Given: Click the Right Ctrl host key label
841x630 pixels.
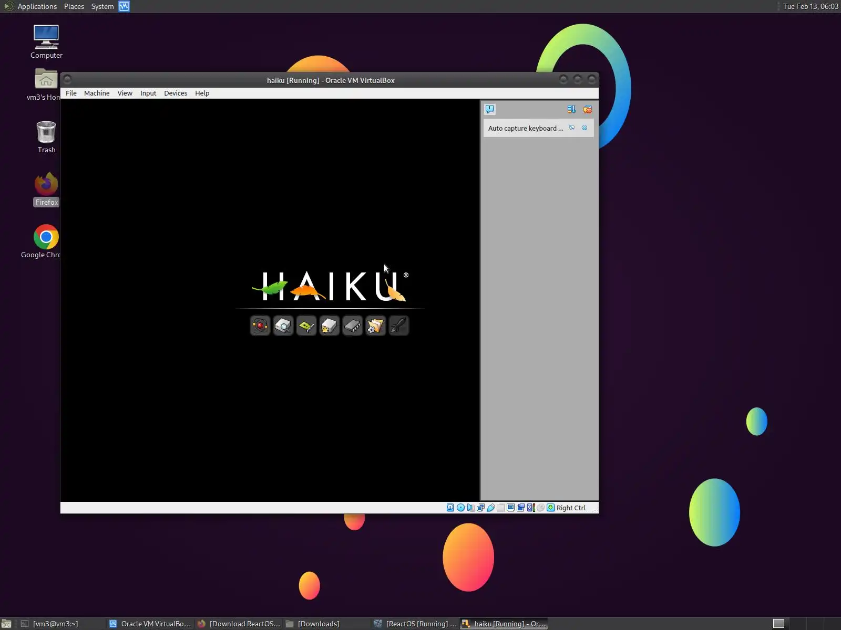Looking at the screenshot, I should point(571,508).
